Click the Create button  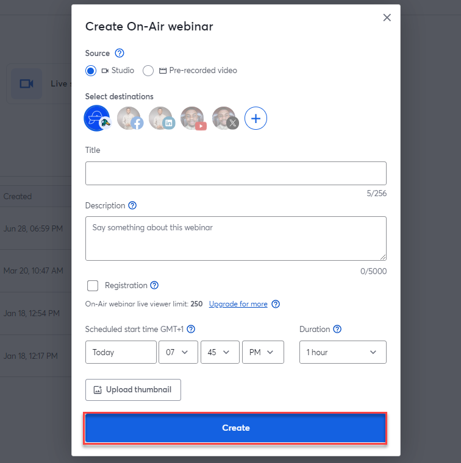click(235, 428)
